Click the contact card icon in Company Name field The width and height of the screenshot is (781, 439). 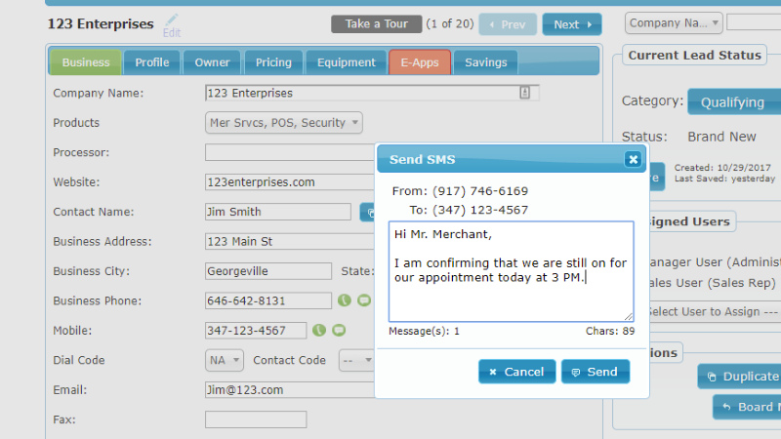(524, 93)
